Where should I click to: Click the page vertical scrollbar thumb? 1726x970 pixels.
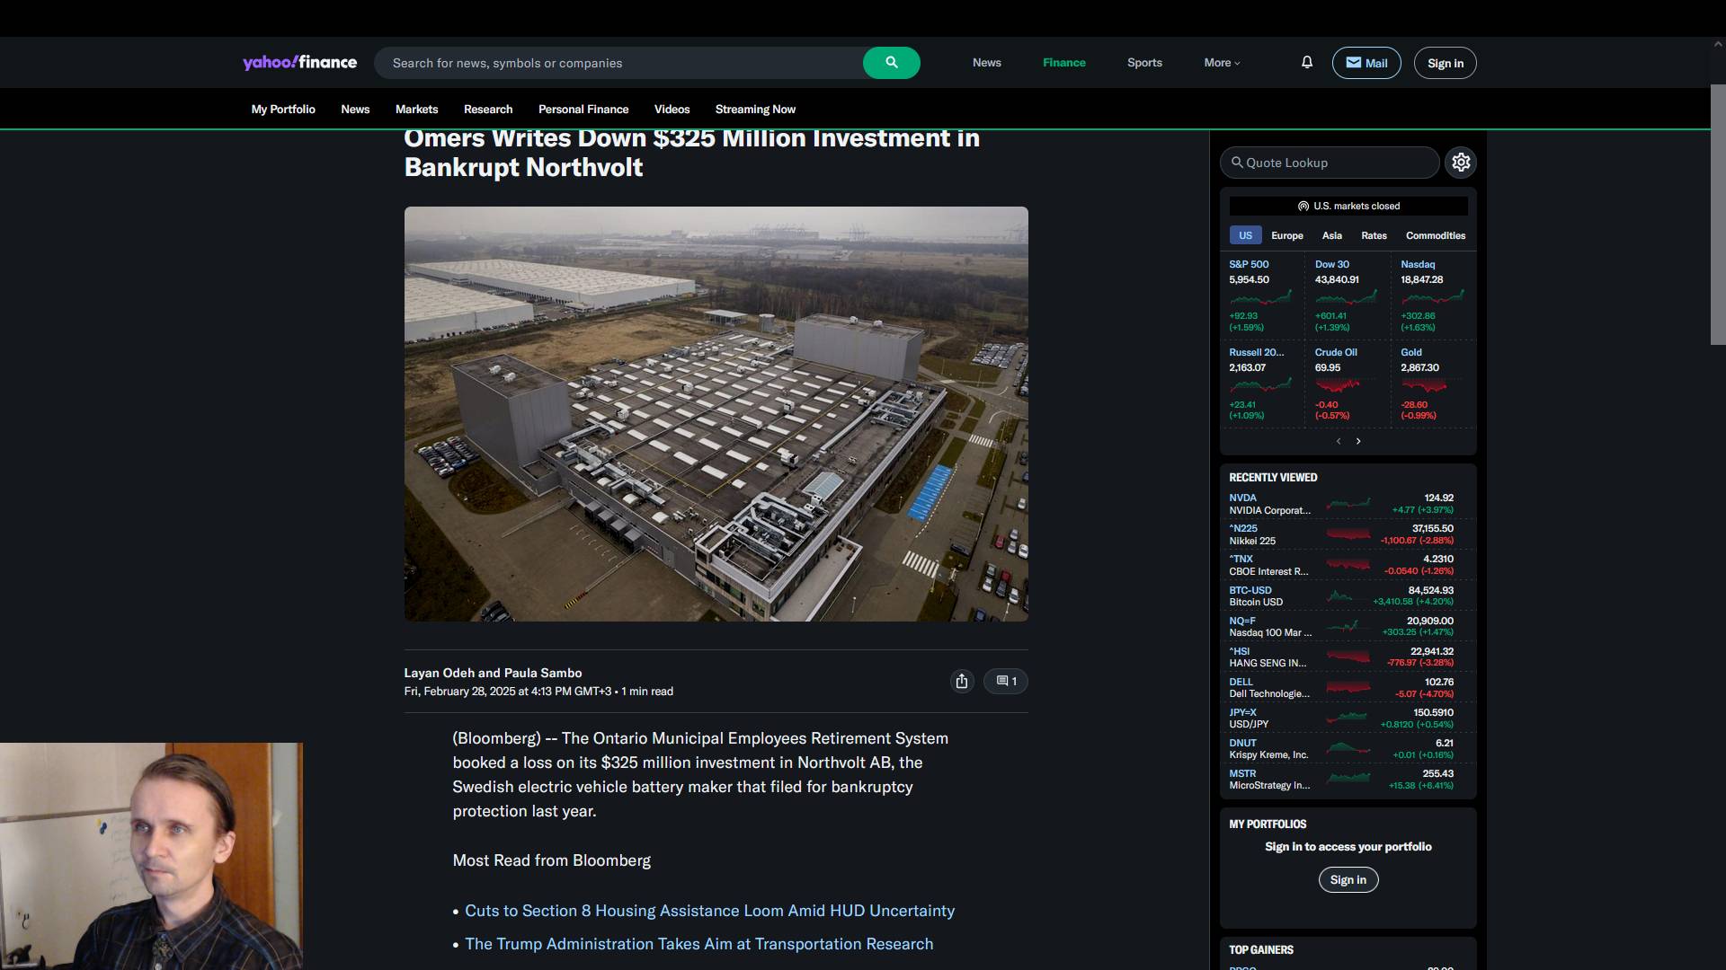[x=1717, y=216]
